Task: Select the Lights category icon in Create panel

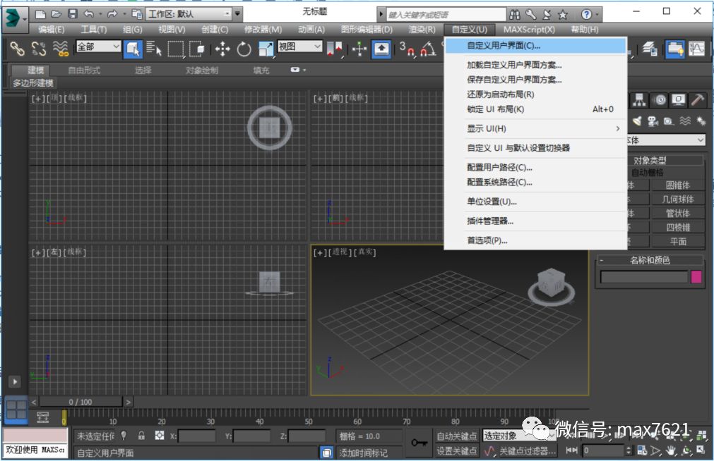Action: click(636, 121)
